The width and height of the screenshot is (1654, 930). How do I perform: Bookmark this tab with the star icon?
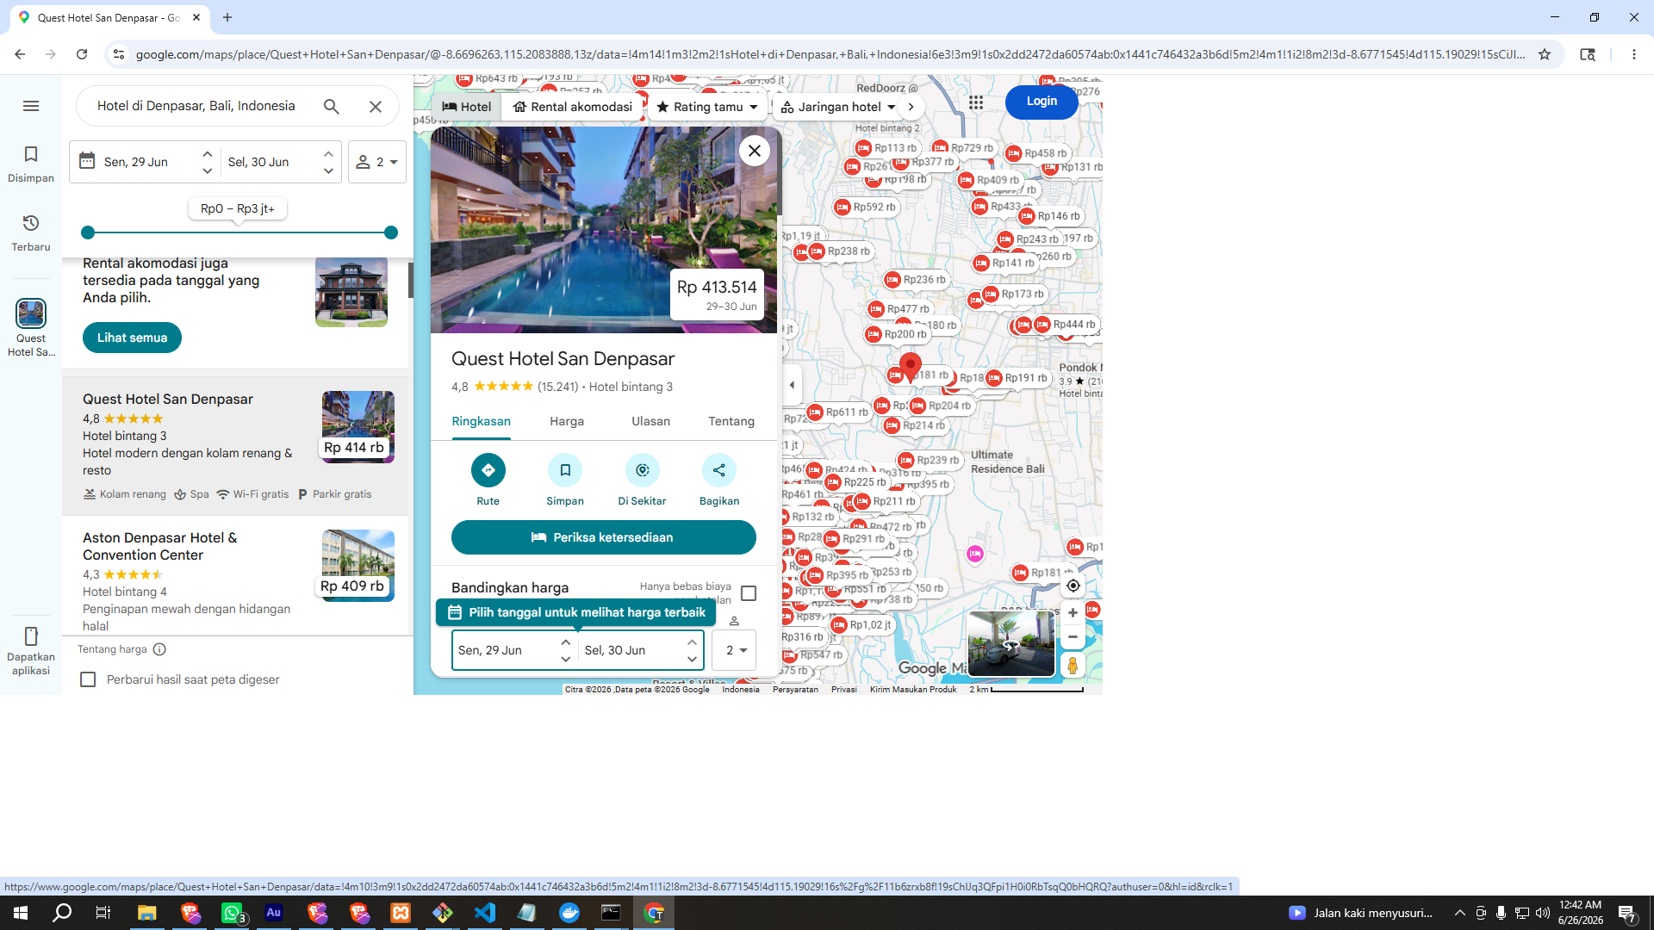(1545, 54)
